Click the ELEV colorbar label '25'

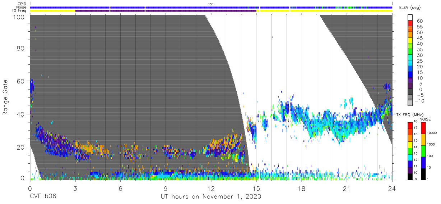click(x=419, y=61)
